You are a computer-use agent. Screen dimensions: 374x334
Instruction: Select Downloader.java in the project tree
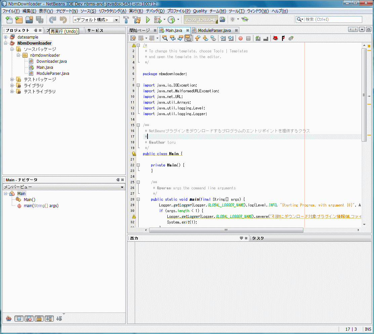point(51,61)
